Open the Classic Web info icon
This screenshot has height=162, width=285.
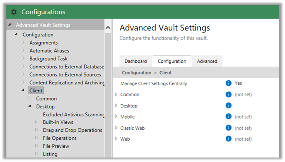click(228, 128)
